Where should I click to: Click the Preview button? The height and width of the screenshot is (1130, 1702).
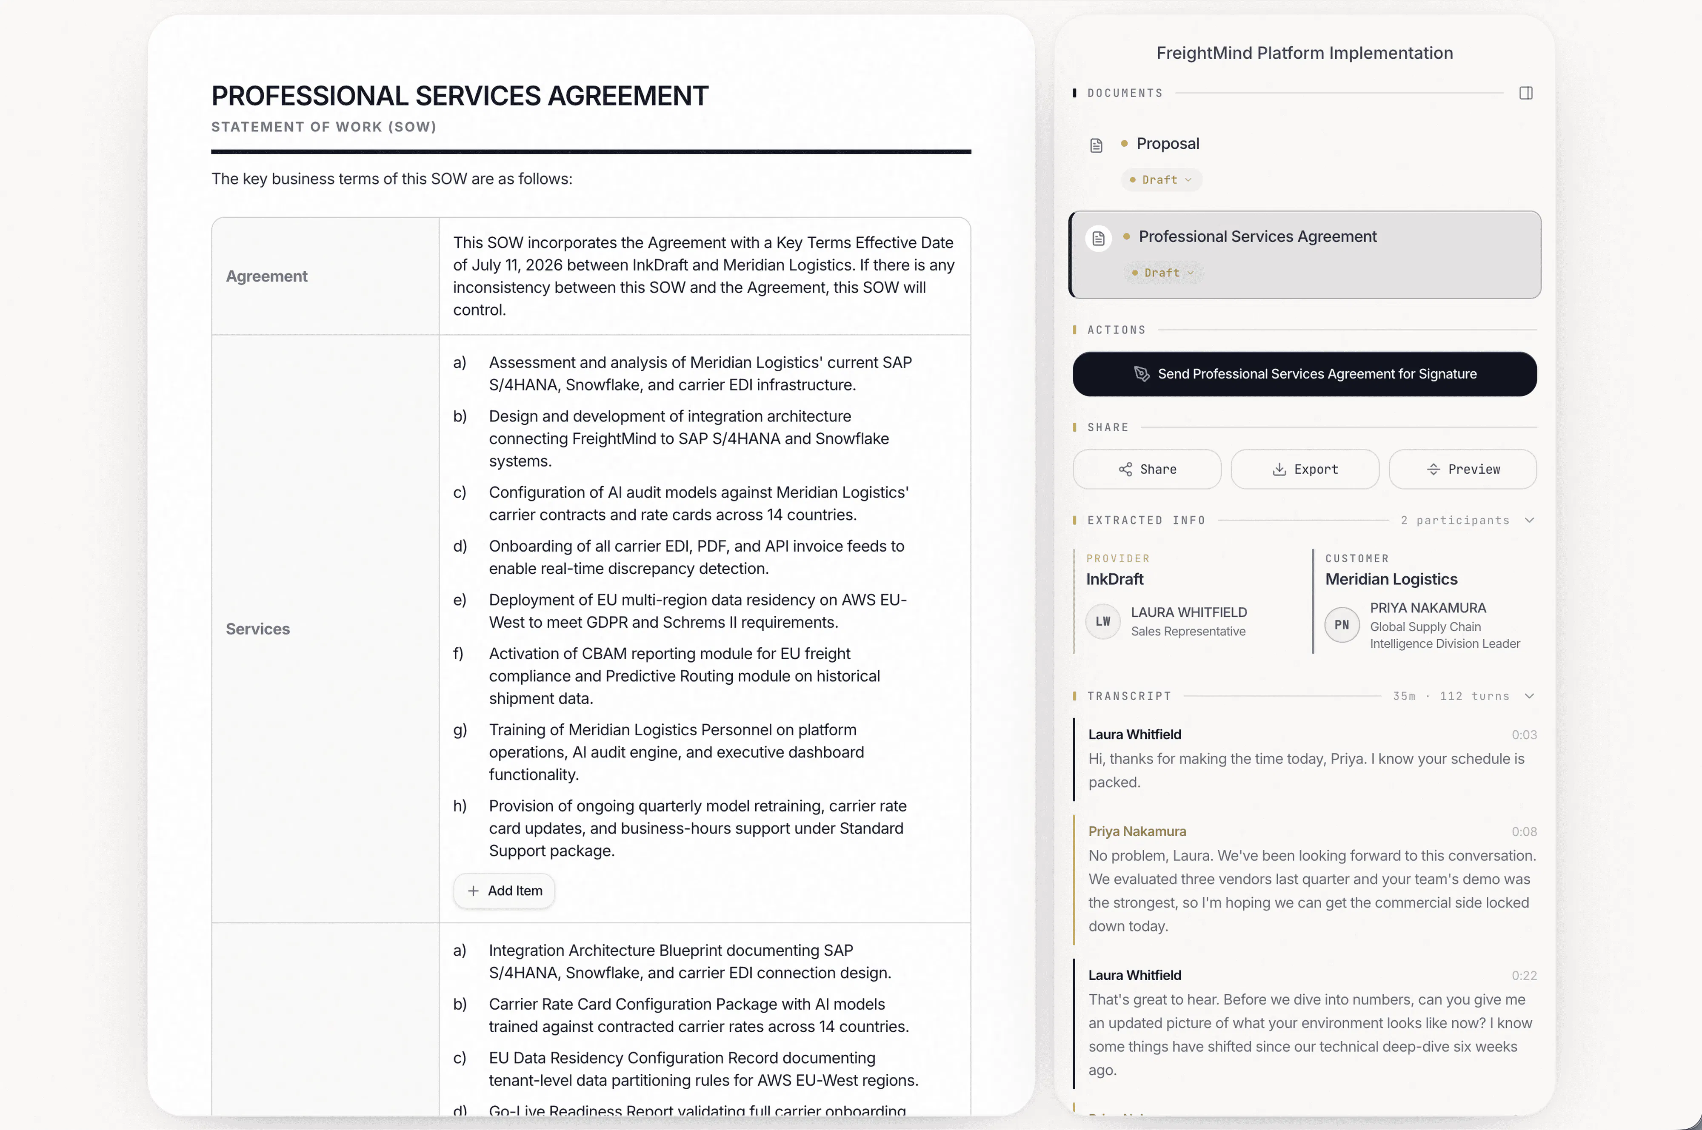click(x=1463, y=469)
